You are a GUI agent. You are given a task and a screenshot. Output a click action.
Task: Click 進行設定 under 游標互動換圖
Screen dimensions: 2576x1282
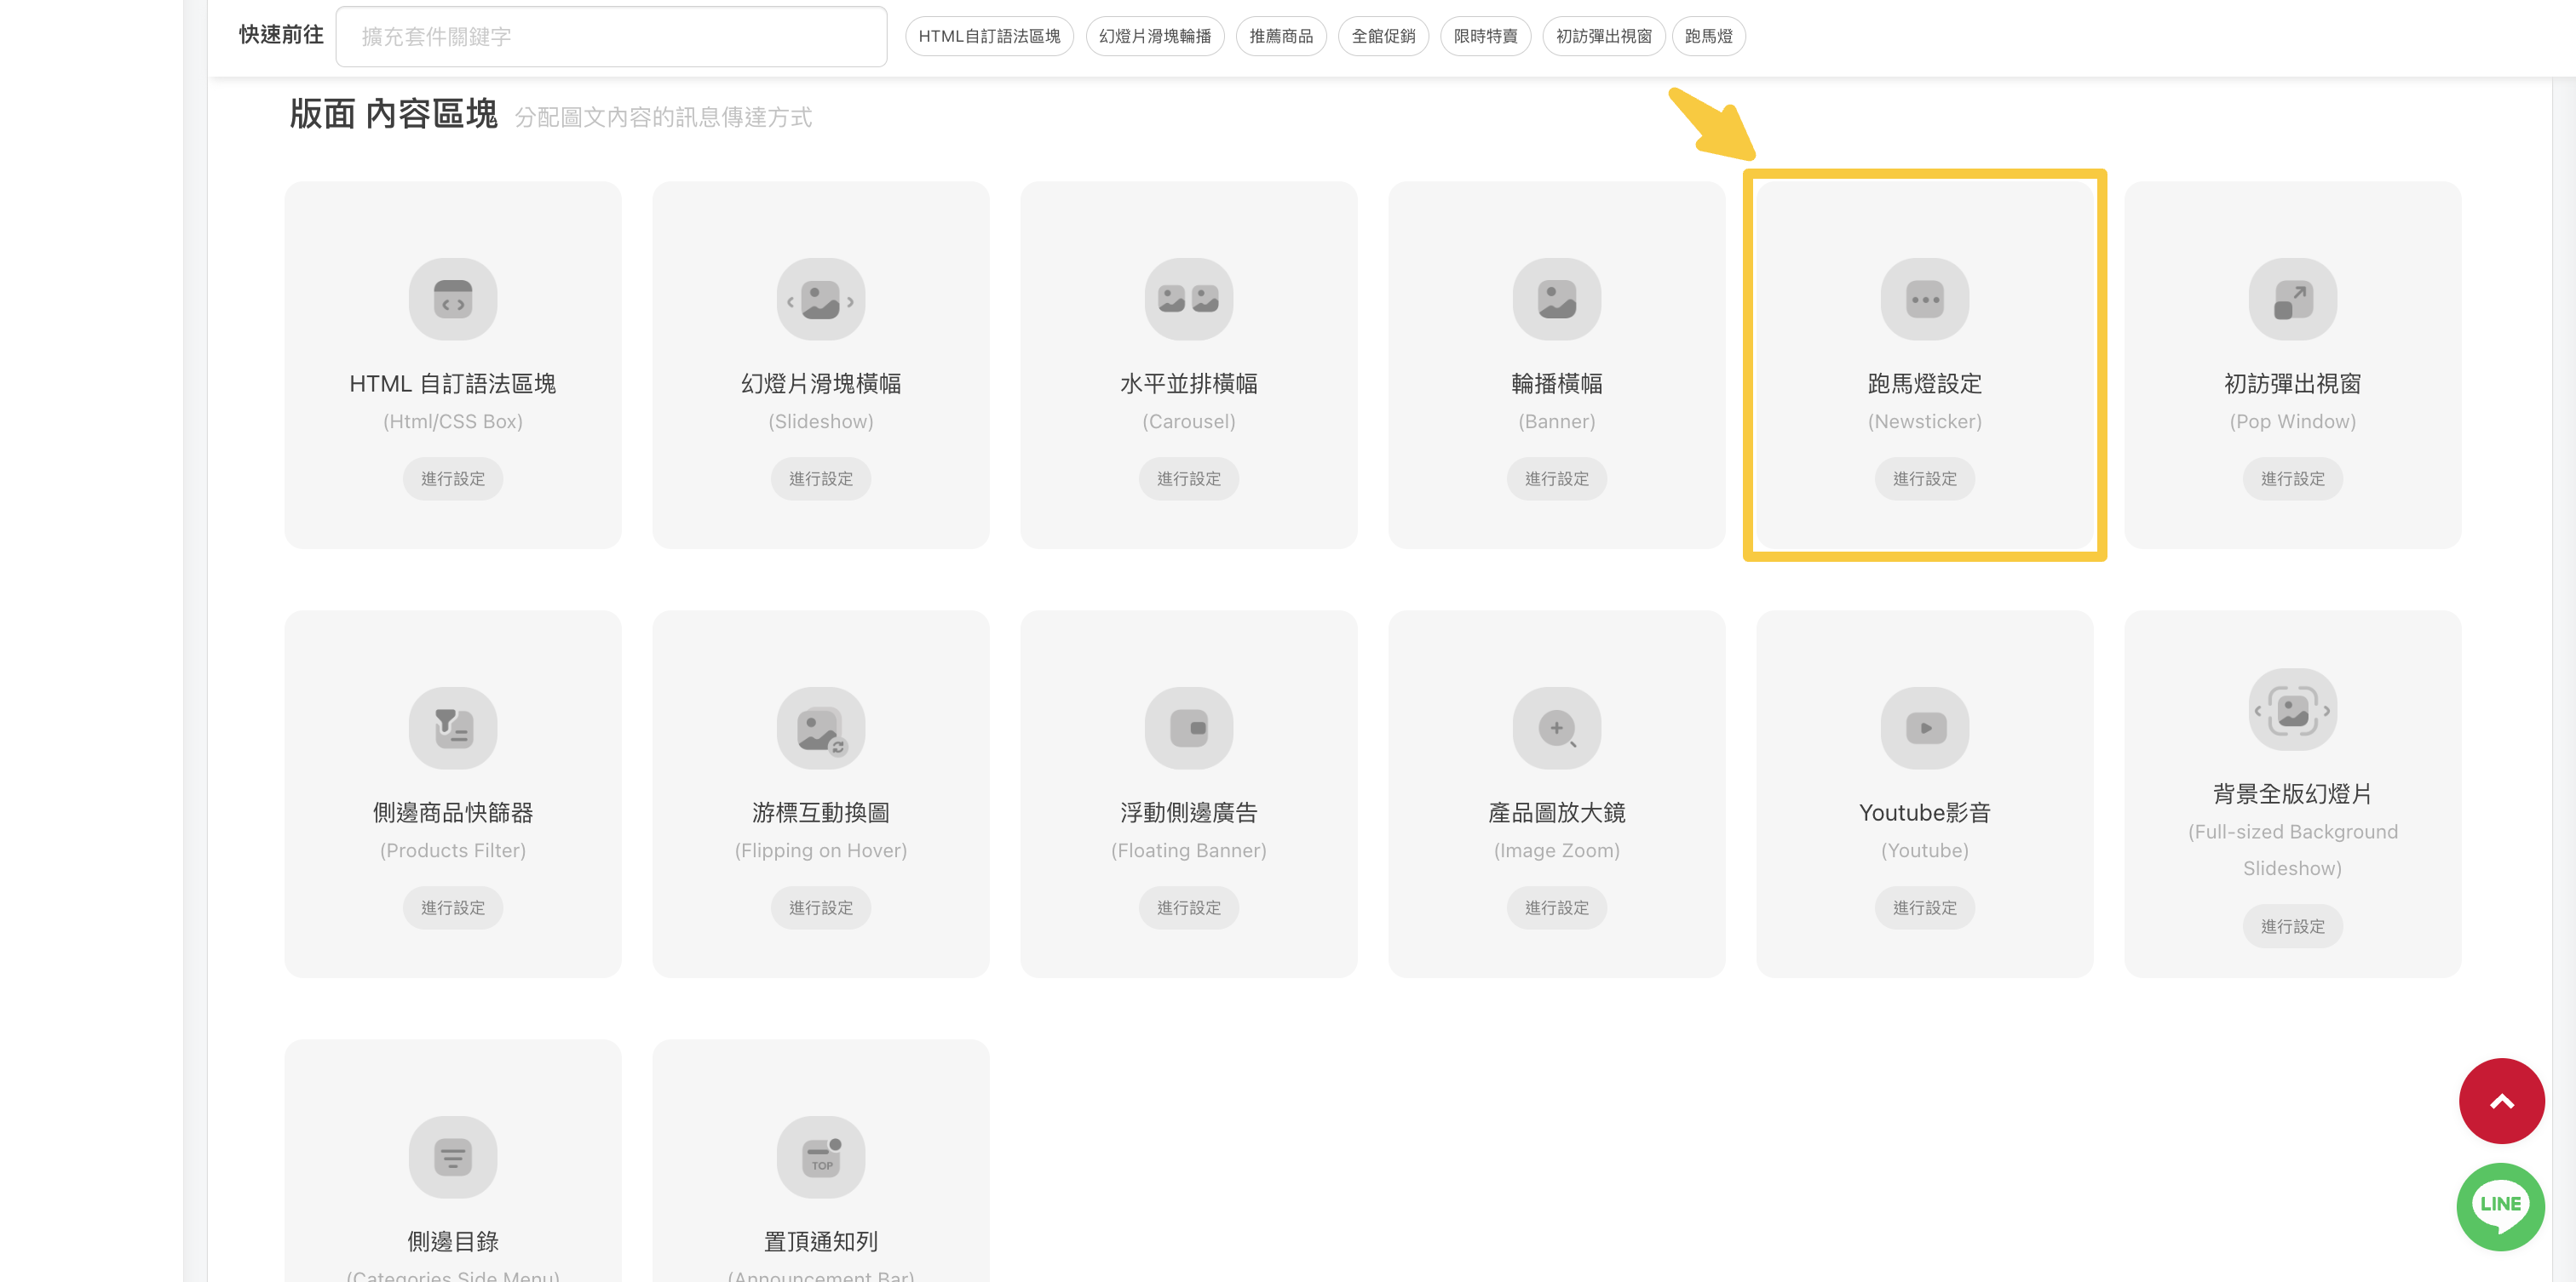pyautogui.click(x=821, y=907)
